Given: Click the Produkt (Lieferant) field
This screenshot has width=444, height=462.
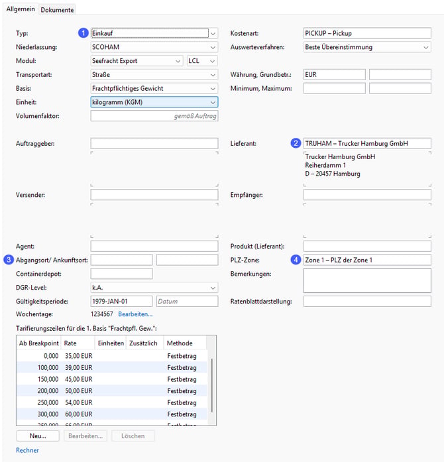Looking at the screenshot, I should tap(367, 247).
